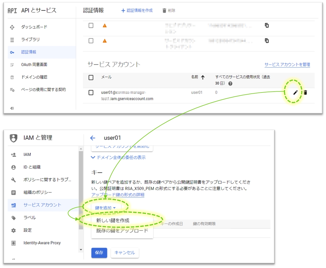326x268 pixels.
Task: Check the first warning row checkbox
Action: 91,25
